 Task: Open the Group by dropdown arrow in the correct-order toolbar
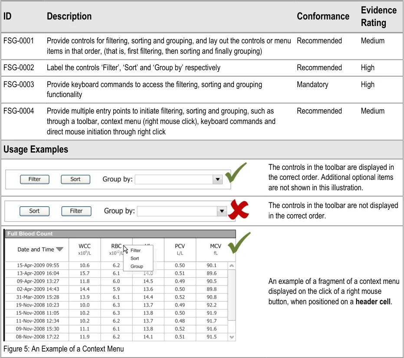[217, 179]
